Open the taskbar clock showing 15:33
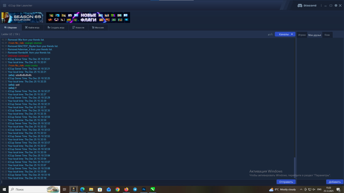 coord(328,189)
